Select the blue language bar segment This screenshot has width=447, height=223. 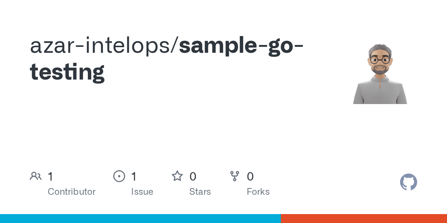click(140, 219)
